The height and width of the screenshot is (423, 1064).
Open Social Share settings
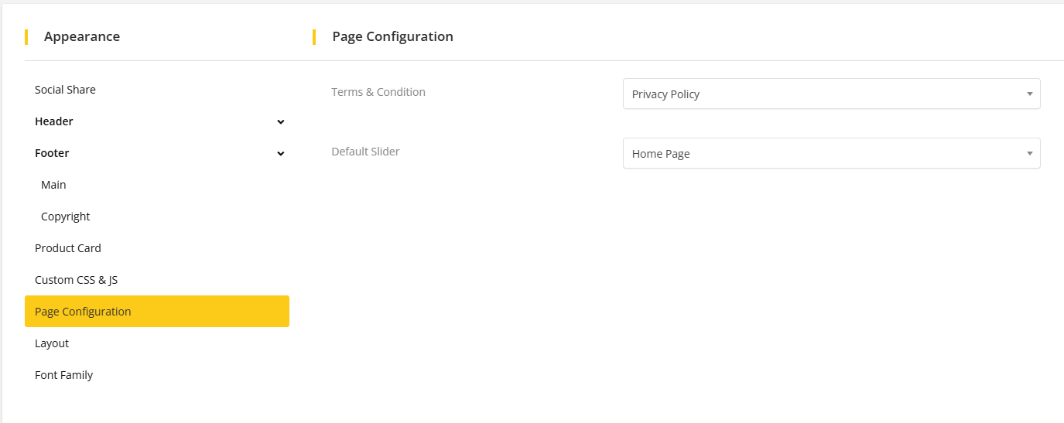(x=65, y=90)
